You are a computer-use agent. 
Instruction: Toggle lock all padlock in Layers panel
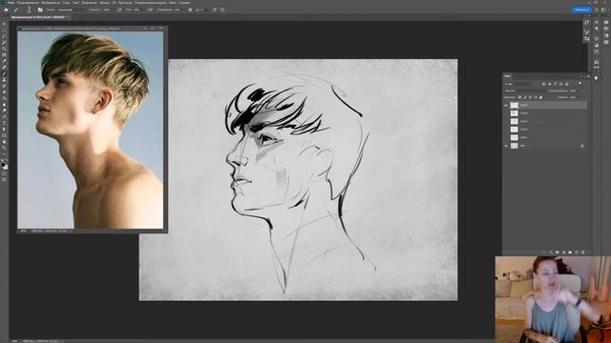(541, 97)
